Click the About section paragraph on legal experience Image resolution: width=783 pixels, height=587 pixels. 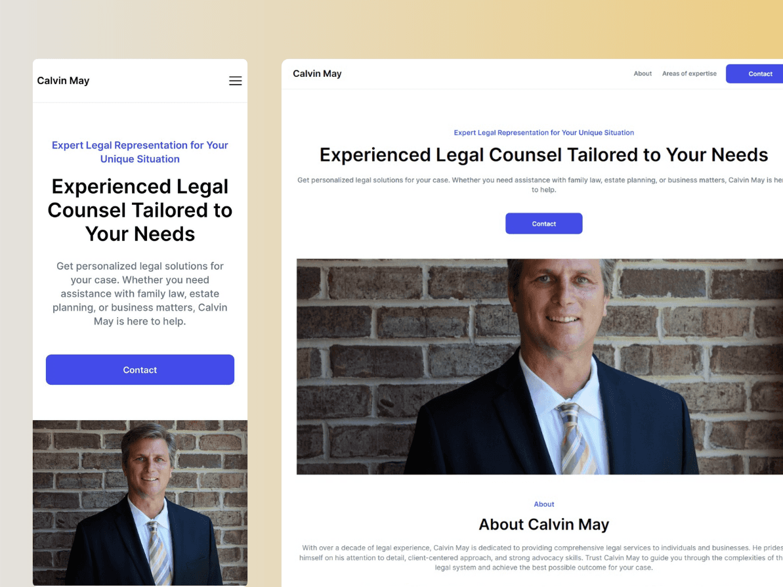click(x=541, y=557)
